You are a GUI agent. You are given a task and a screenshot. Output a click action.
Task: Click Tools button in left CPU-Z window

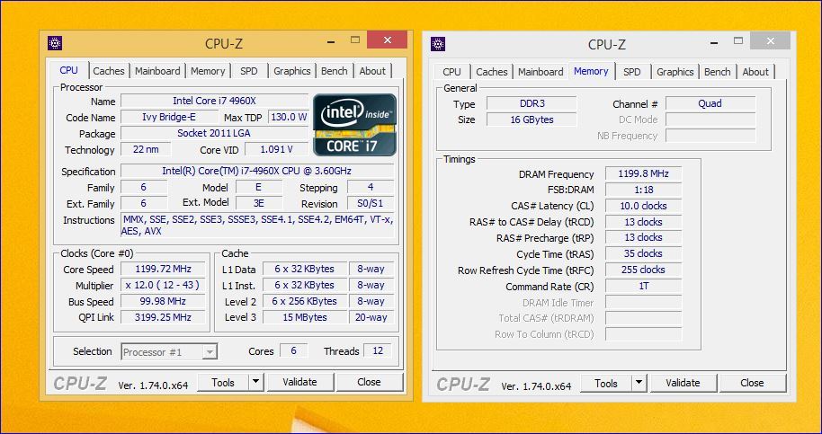tap(223, 383)
